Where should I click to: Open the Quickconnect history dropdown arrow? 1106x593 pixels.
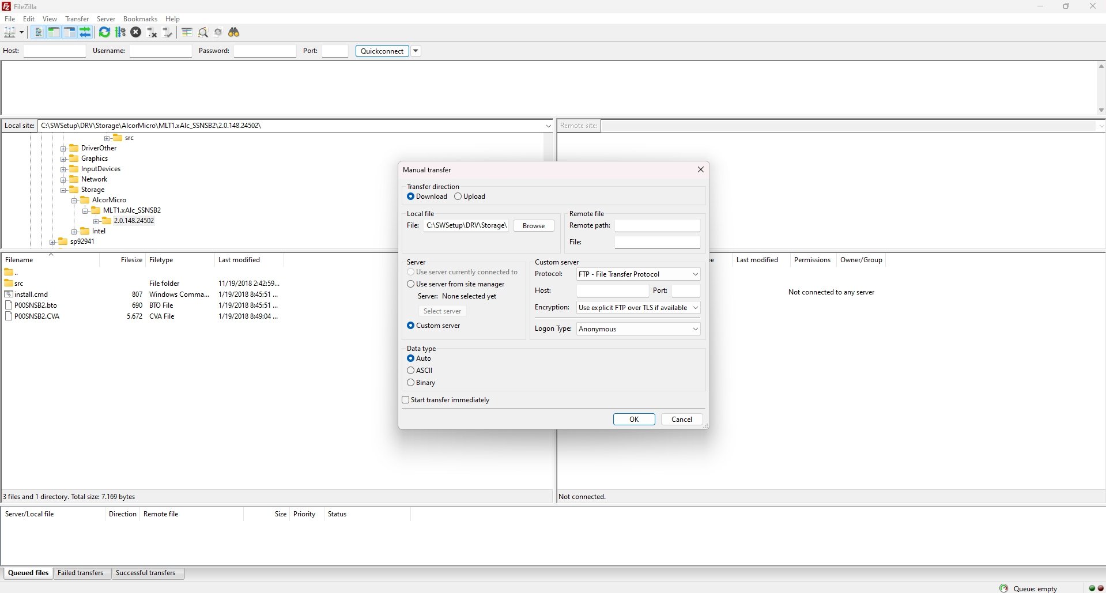click(416, 51)
